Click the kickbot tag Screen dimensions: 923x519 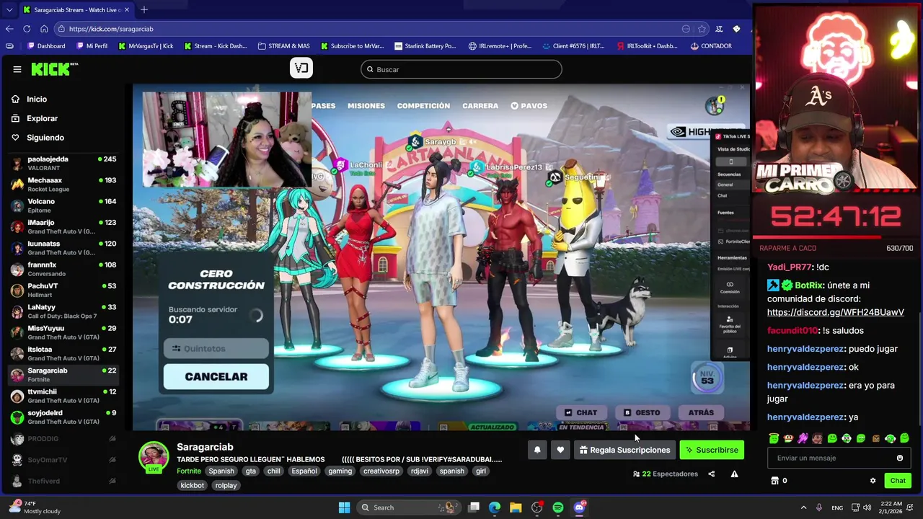click(x=193, y=485)
